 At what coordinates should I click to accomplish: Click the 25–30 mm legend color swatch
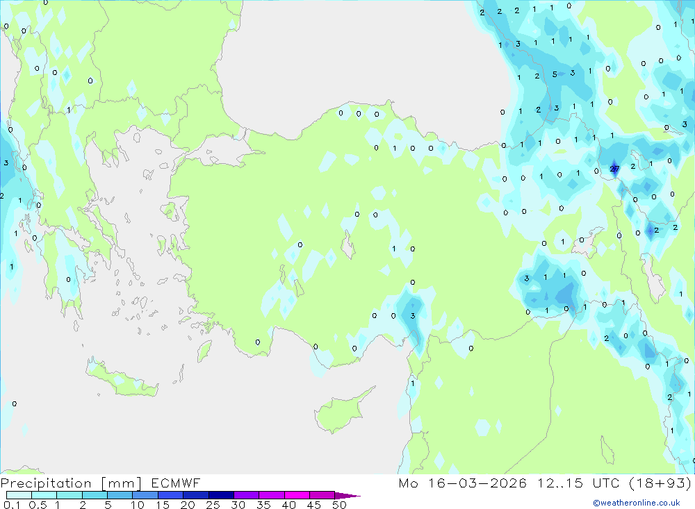click(x=221, y=495)
